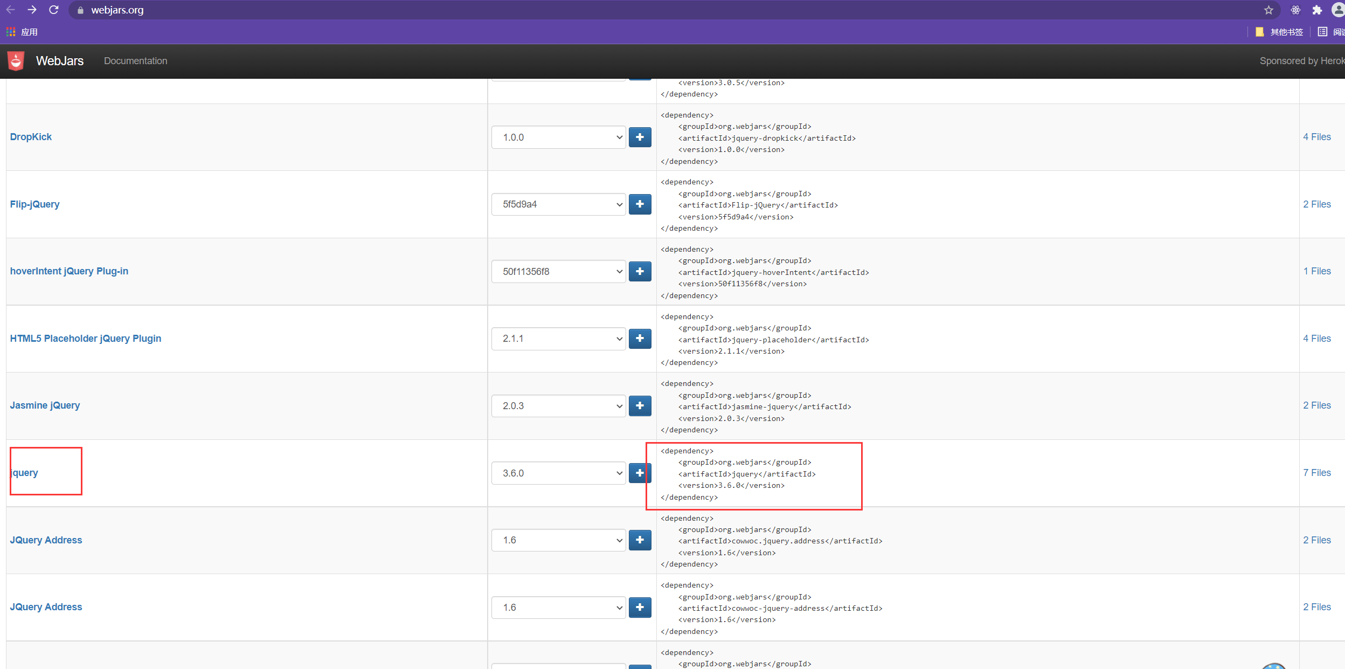
Task: Click the browser back arrow
Action: [11, 10]
